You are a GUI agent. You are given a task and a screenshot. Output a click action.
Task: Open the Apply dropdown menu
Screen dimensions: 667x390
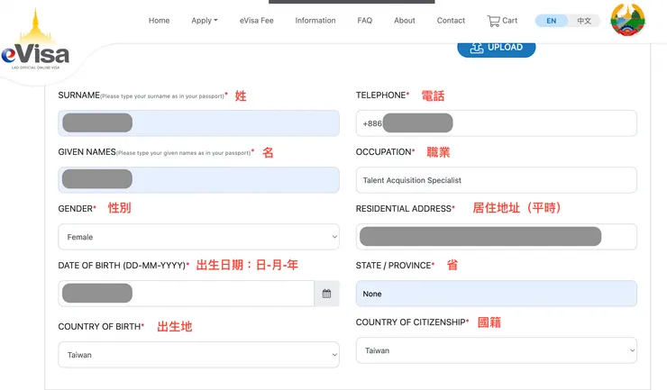[205, 21]
